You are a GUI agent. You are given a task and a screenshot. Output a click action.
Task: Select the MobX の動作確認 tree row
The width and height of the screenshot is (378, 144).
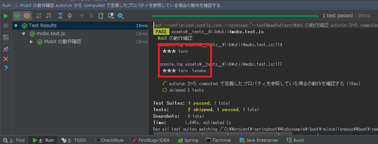(x=80, y=42)
